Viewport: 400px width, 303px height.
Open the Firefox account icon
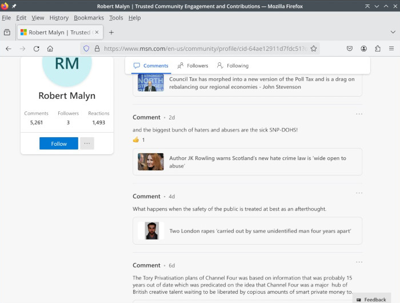363,49
